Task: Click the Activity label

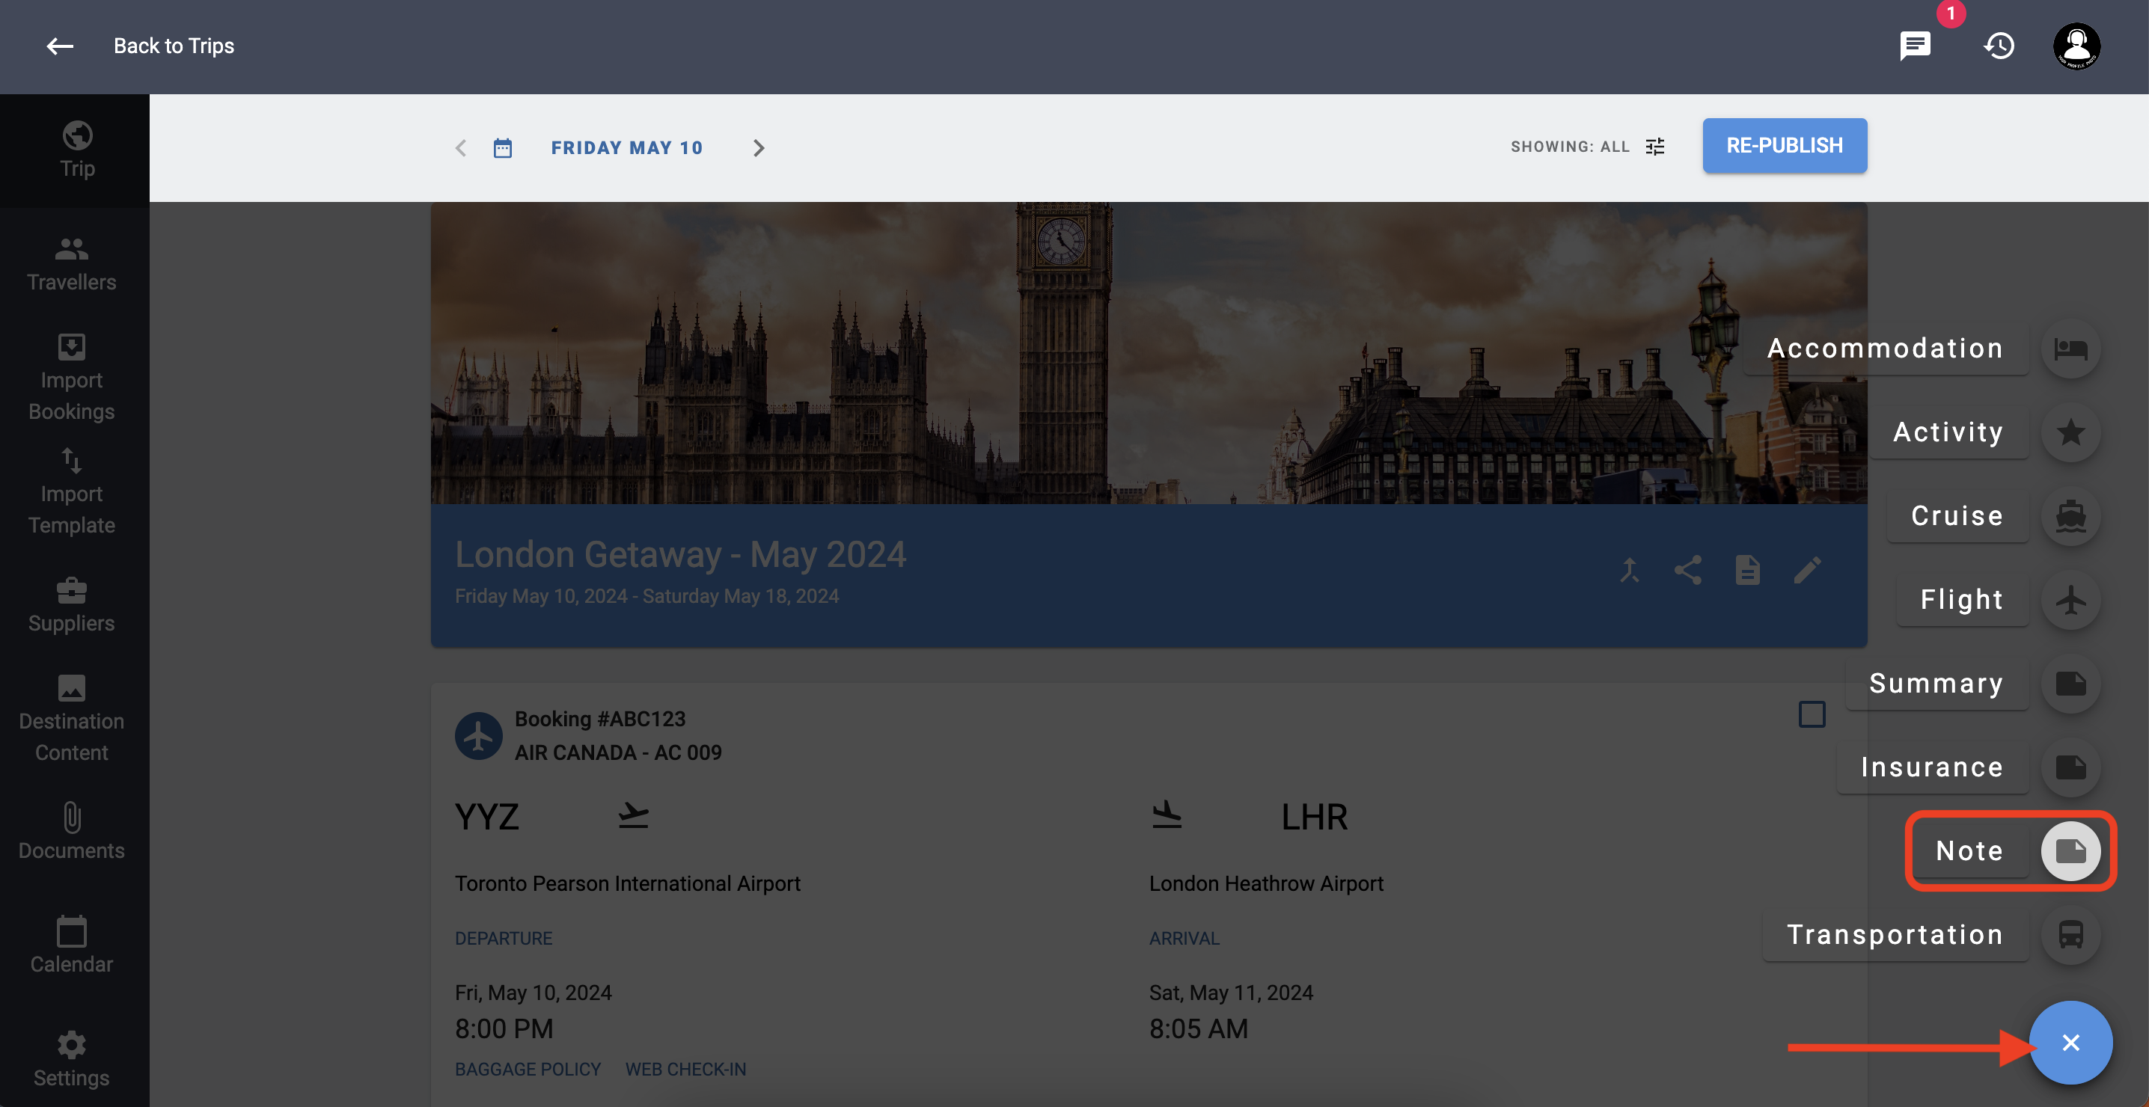Action: 1948,432
